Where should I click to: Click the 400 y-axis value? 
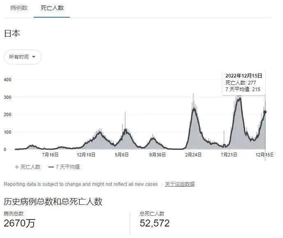click(7, 80)
